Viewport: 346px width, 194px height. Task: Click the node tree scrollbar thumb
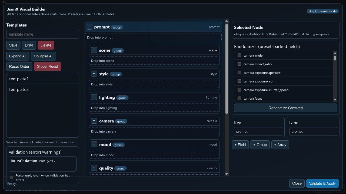(x=227, y=69)
